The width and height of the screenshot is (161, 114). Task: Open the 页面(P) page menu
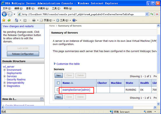click(x=47, y=20)
